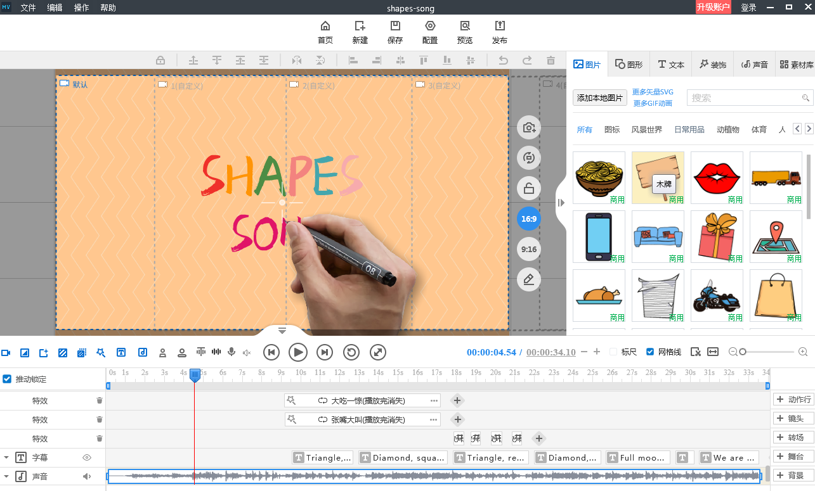Click the fit-to-width icon near zoom slider
This screenshot has height=491, width=815.
pyautogui.click(x=714, y=352)
